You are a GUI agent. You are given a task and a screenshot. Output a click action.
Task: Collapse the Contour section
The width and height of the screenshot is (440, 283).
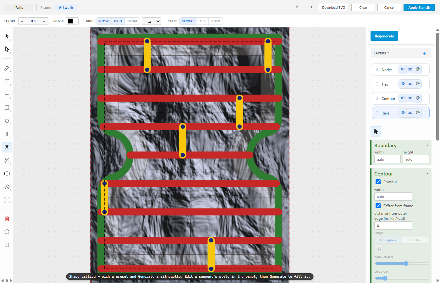click(x=427, y=174)
